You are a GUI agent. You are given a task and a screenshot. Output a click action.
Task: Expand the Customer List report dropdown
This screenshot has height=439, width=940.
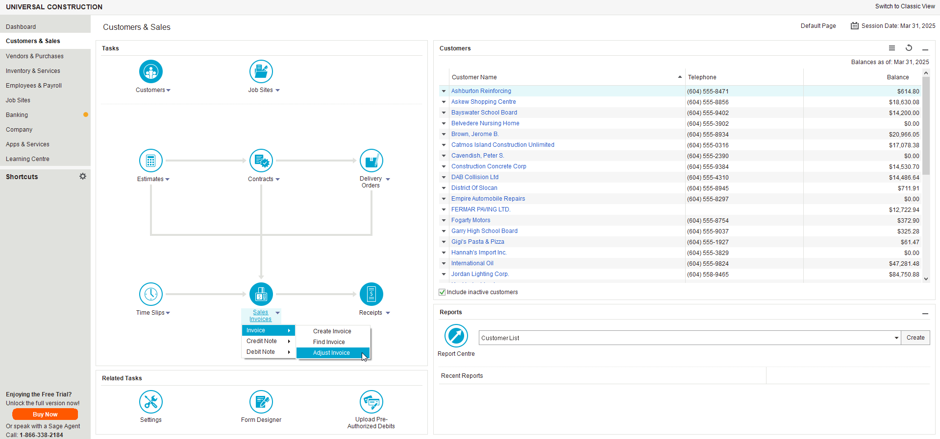[896, 338]
